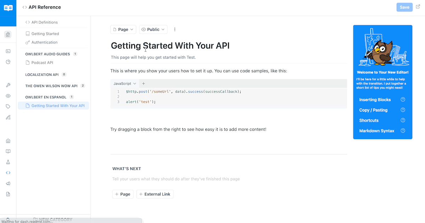Select the Localization API category
425x223 pixels.
coord(42,75)
